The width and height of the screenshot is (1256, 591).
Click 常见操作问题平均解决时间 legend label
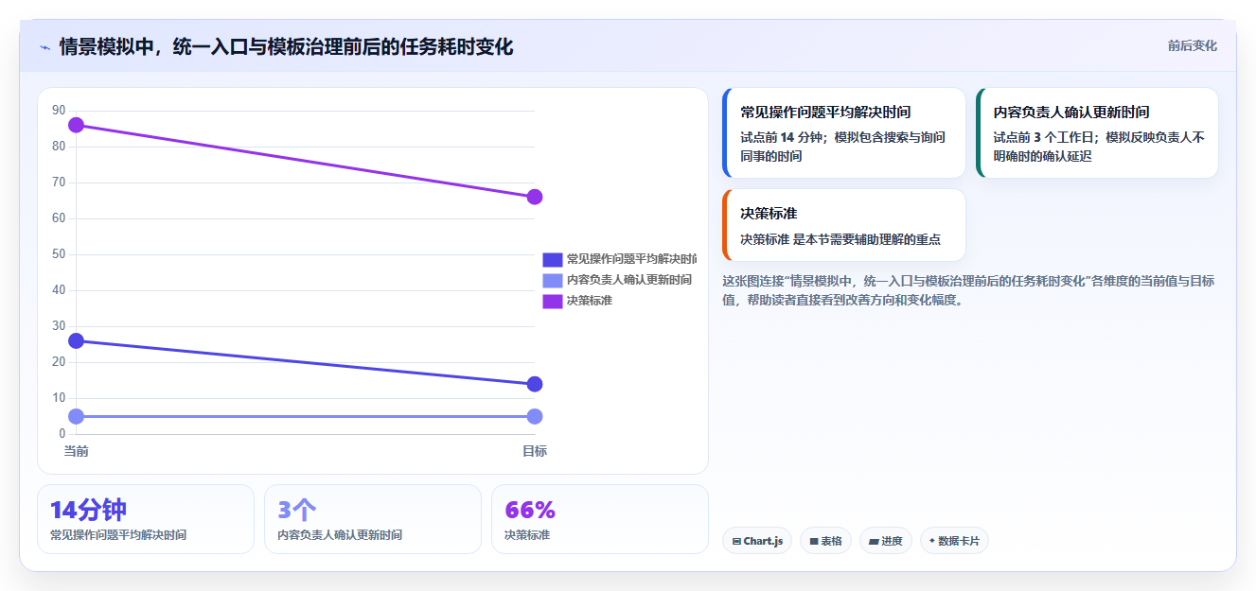[x=631, y=259]
